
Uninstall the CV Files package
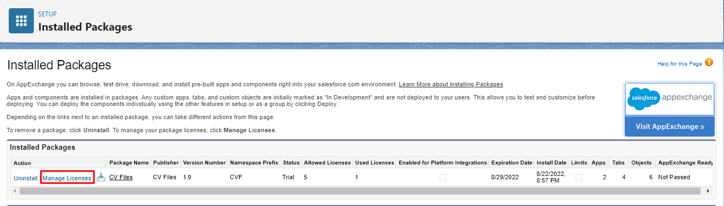26,178
